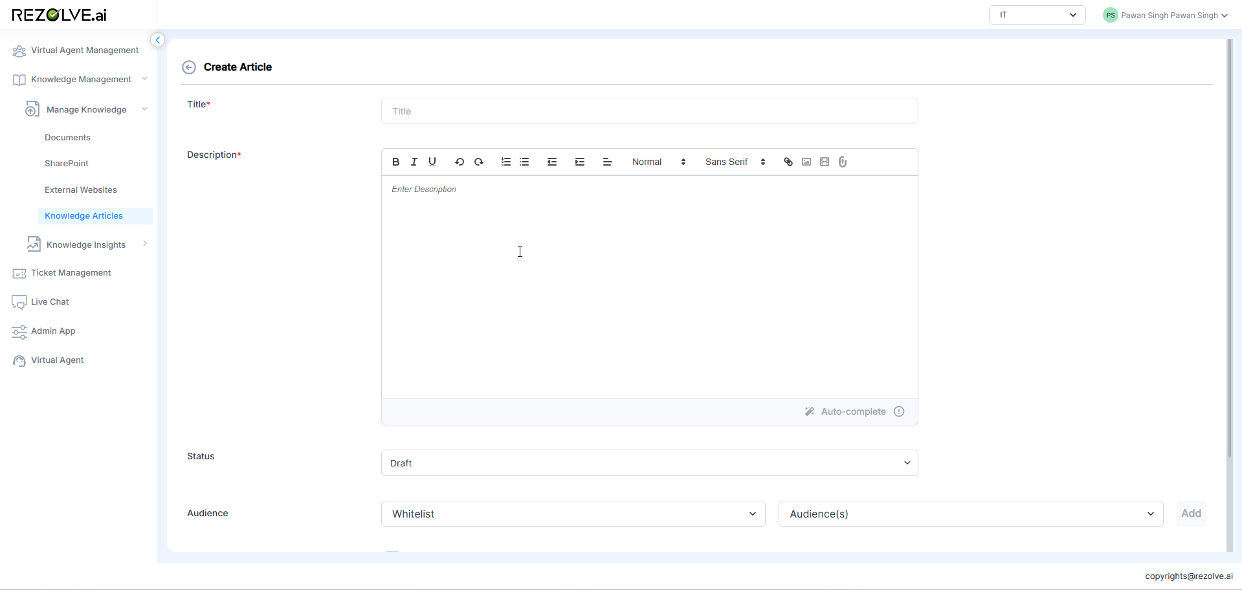Click the page vertical scrollbar
Viewport: 1242px width, 590px height.
pyautogui.click(x=1230, y=248)
